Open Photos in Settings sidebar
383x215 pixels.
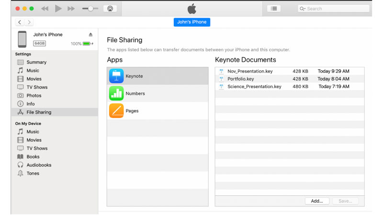tap(34, 96)
